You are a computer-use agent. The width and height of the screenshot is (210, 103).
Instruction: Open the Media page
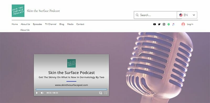coord(70,24)
